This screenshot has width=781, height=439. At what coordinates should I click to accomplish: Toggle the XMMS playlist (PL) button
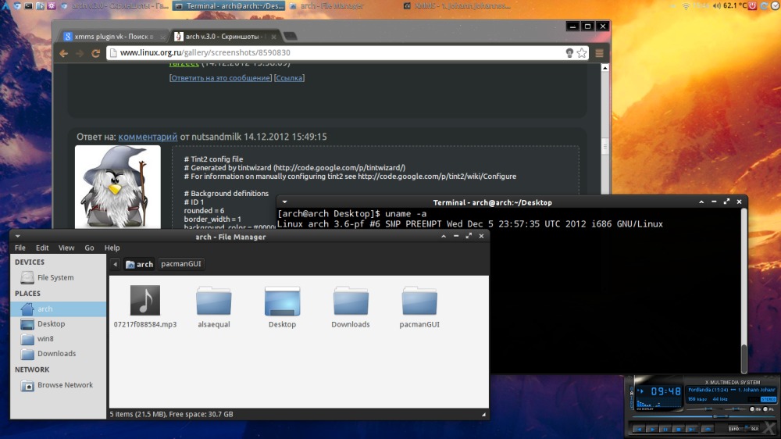pyautogui.click(x=768, y=409)
